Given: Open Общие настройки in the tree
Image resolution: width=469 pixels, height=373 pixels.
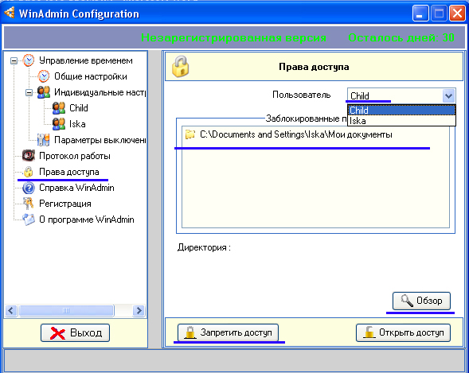Looking at the screenshot, I should point(91,76).
